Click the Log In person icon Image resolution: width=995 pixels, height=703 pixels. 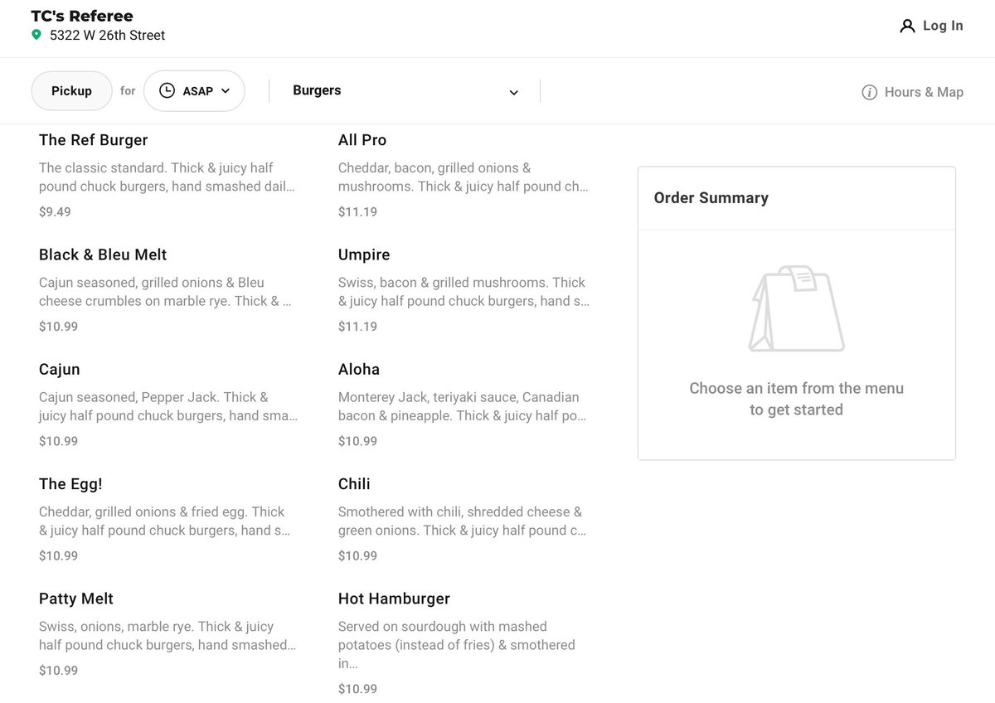point(907,26)
